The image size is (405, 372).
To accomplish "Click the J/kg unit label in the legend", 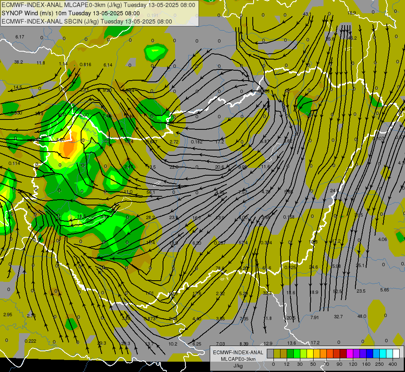I will point(238,366).
